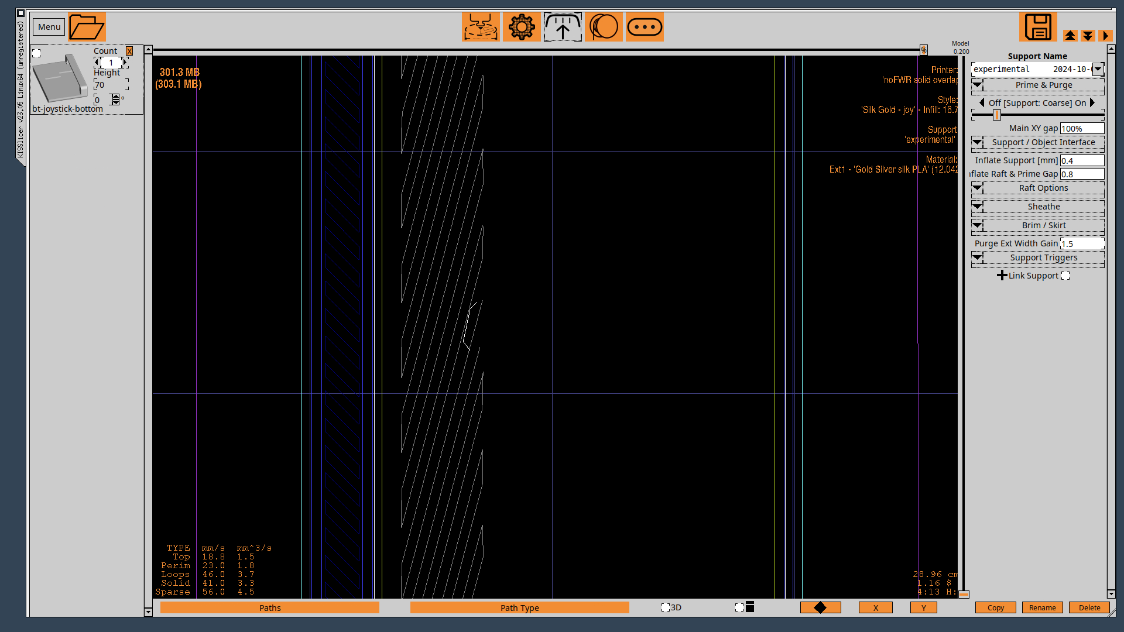The width and height of the screenshot is (1124, 632).
Task: Expand the Prime & Purge section
Action: 1037,85
